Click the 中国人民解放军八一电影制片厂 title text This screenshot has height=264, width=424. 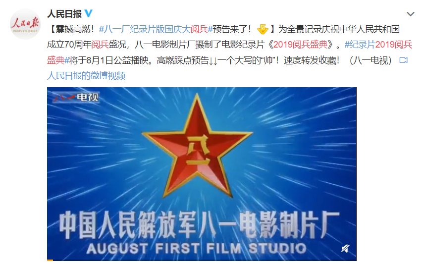(199, 225)
